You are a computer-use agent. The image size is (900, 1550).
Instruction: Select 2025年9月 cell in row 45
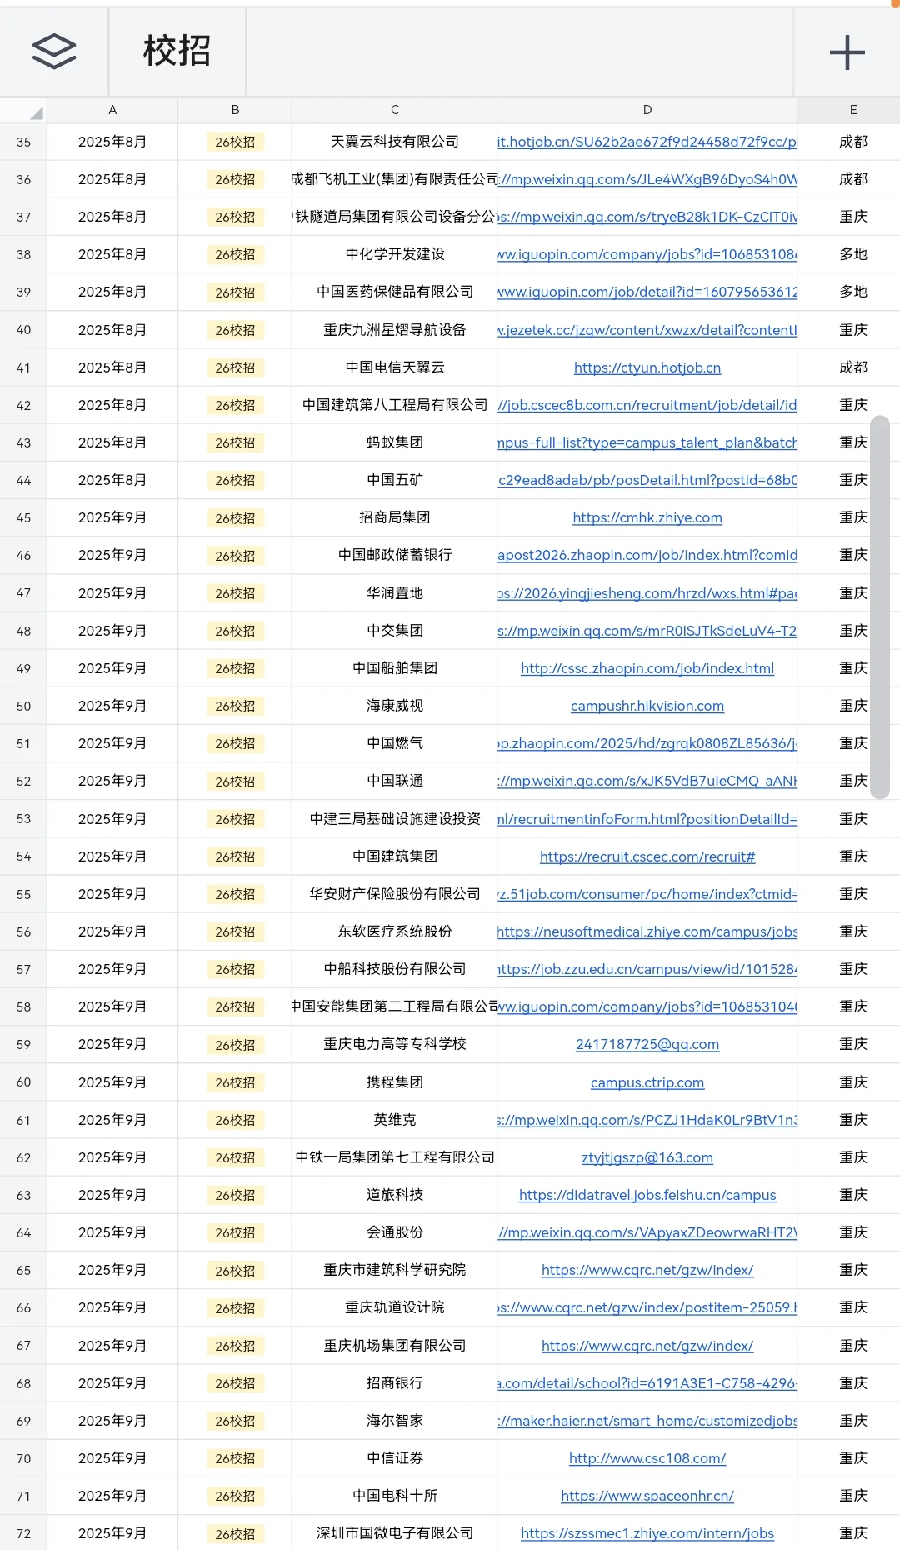(112, 517)
